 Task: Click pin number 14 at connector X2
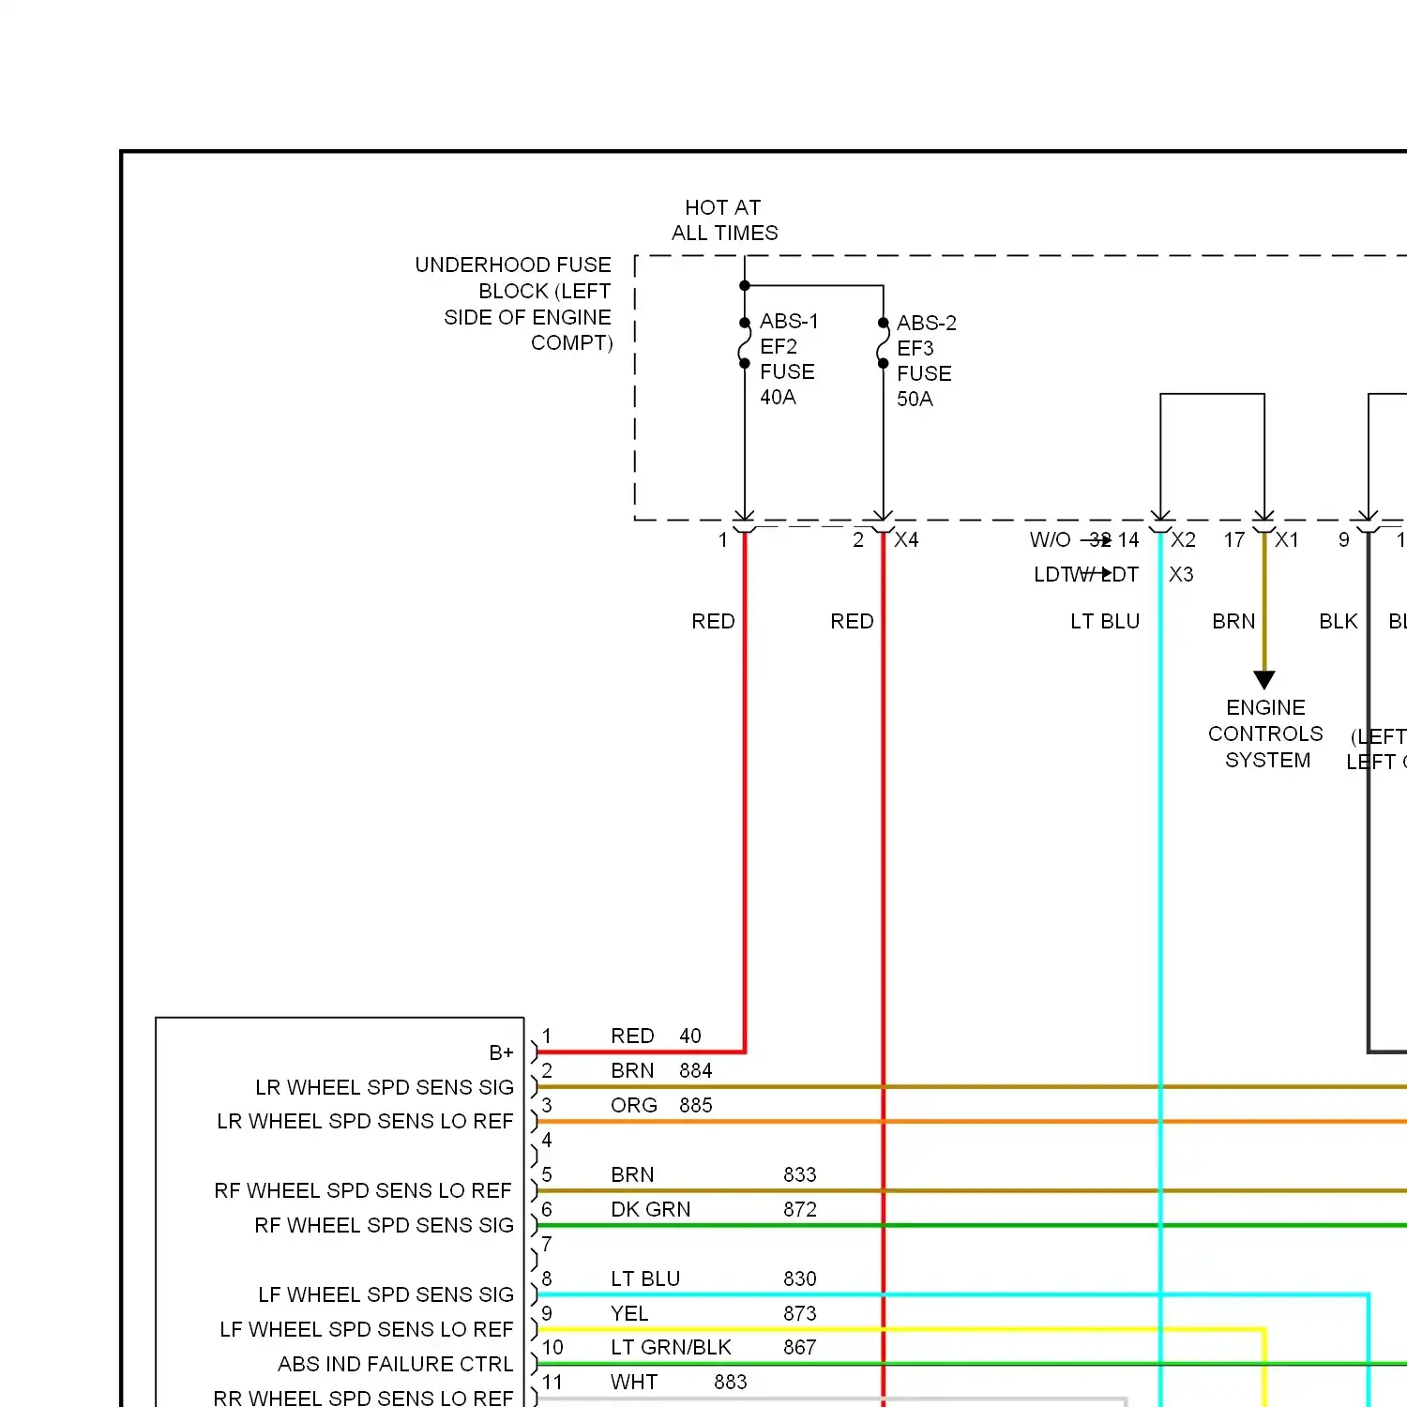pyautogui.click(x=1128, y=540)
